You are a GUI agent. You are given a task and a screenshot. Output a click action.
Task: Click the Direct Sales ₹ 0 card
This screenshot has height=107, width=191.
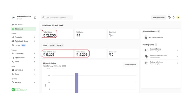pos(123,54)
